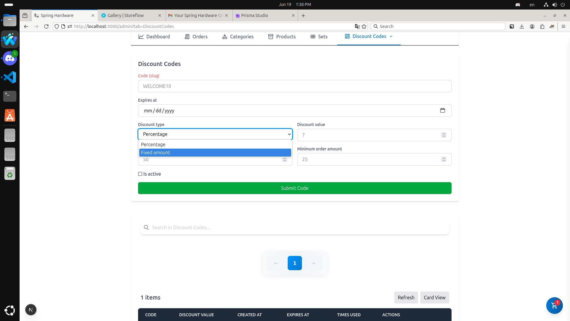Switch to Your Spring Hardware Gmail tab
The width and height of the screenshot is (570, 321).
198,15
